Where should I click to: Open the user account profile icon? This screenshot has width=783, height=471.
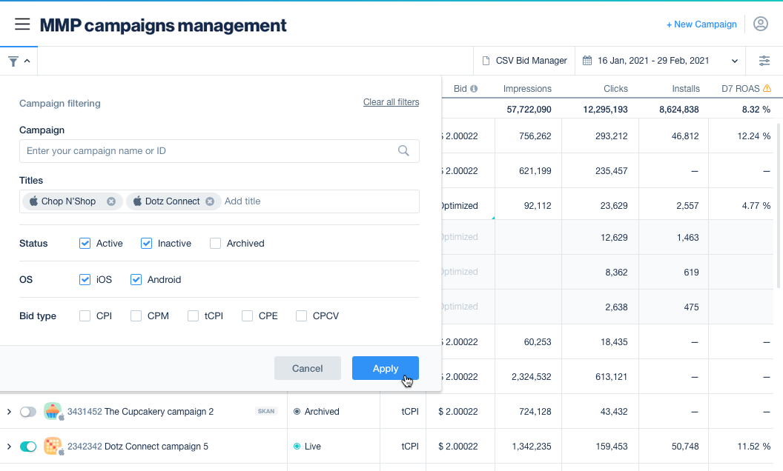click(x=760, y=24)
